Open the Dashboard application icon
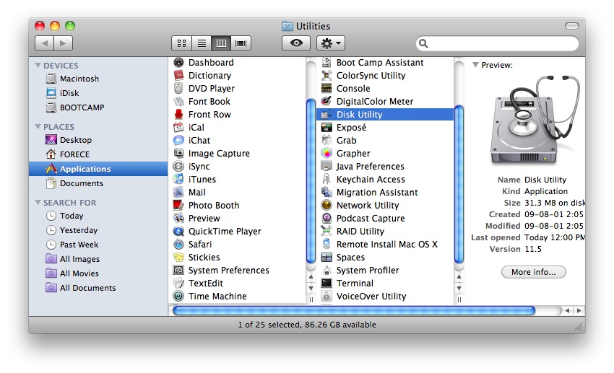The height and width of the screenshot is (373, 614). point(178,63)
